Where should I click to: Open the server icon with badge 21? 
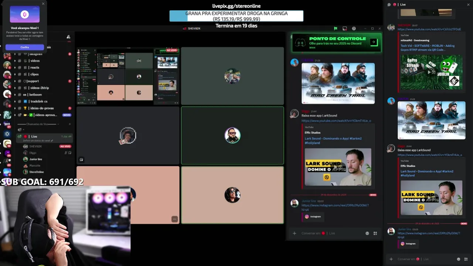coord(7,125)
